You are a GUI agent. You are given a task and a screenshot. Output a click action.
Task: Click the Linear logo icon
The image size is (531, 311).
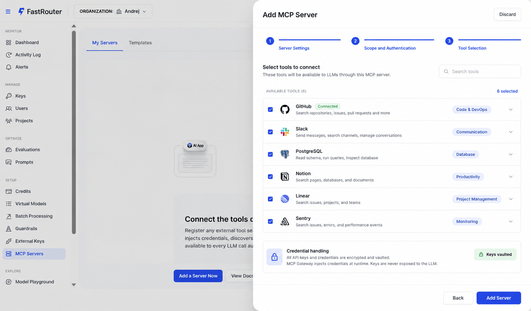[285, 199]
